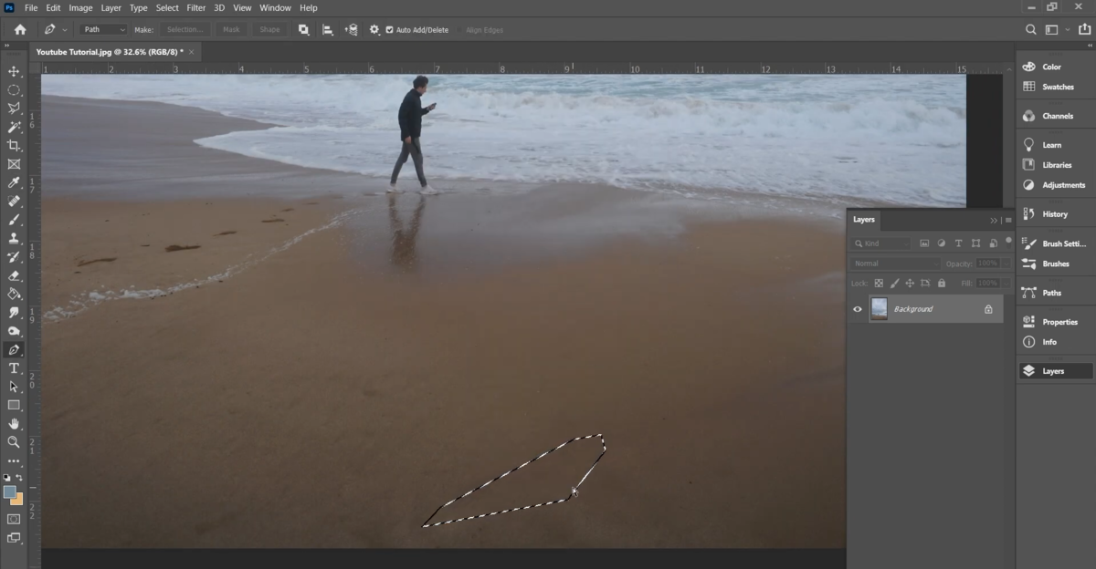Open the Edit menu
1096x569 pixels.
(x=53, y=8)
